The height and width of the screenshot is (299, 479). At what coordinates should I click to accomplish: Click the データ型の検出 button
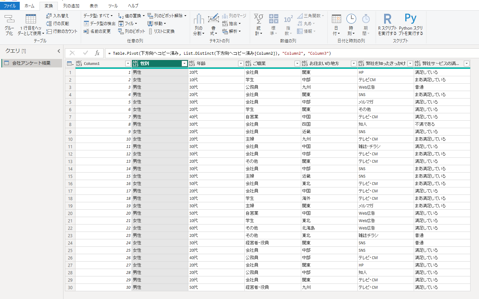coord(99,24)
